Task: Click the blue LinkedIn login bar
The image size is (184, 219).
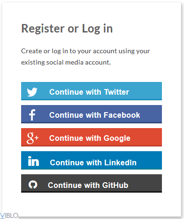Action: tap(92, 160)
